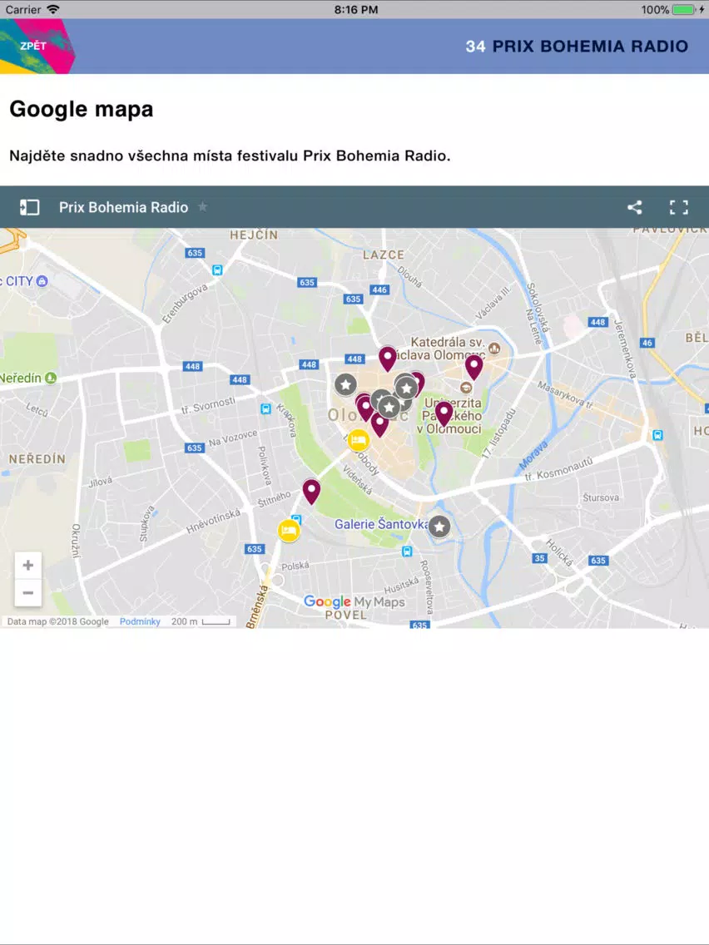Click the LAZCE district label
Viewport: 709px width, 945px height.
384,255
